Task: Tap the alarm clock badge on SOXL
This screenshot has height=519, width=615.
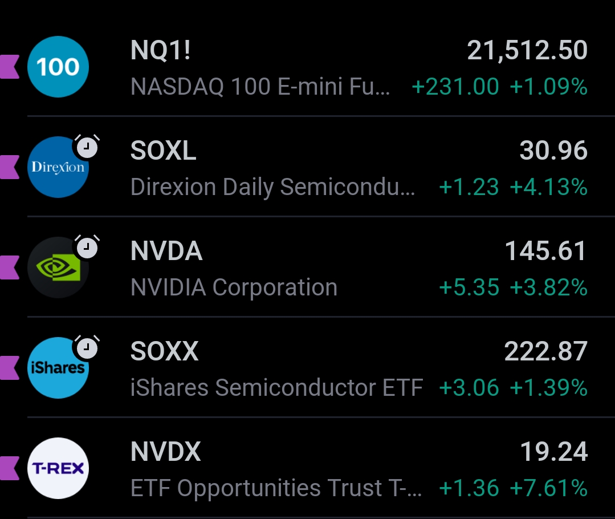Action: click(x=87, y=148)
